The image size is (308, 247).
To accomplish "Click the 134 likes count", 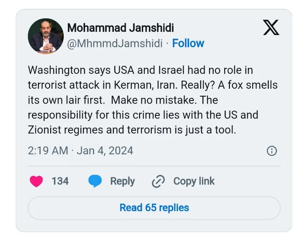I will tap(60, 181).
